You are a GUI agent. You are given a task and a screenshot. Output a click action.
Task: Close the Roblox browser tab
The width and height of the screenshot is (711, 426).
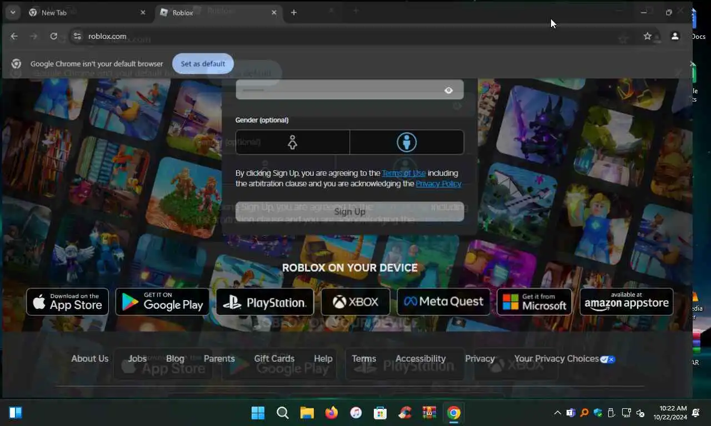point(274,12)
